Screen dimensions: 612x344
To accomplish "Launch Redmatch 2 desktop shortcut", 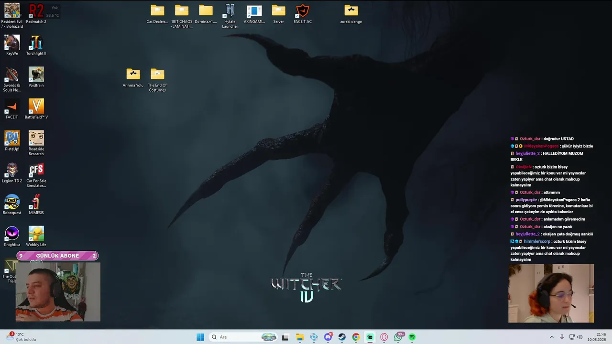I will click(x=36, y=13).
